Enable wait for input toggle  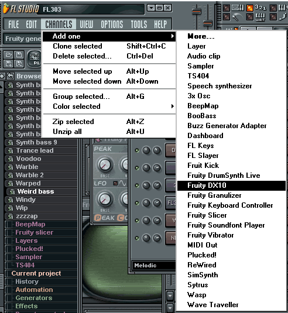pos(249,17)
